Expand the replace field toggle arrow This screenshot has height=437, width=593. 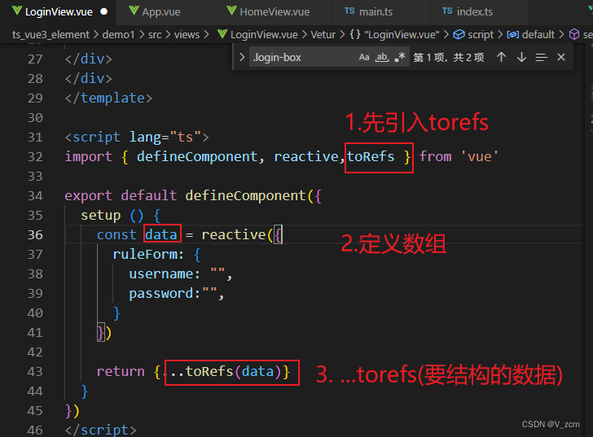click(x=242, y=58)
